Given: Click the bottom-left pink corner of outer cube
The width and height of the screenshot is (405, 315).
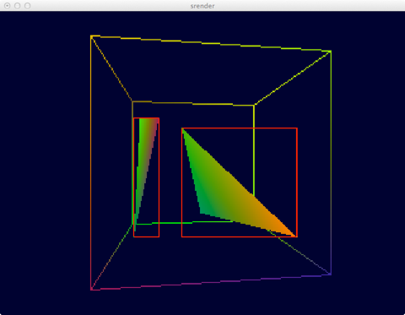Looking at the screenshot, I should tap(91, 290).
